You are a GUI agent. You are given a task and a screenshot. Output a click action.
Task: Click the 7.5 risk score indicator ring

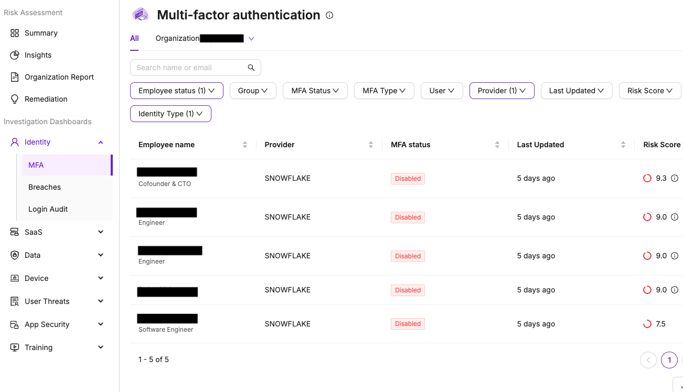point(647,324)
